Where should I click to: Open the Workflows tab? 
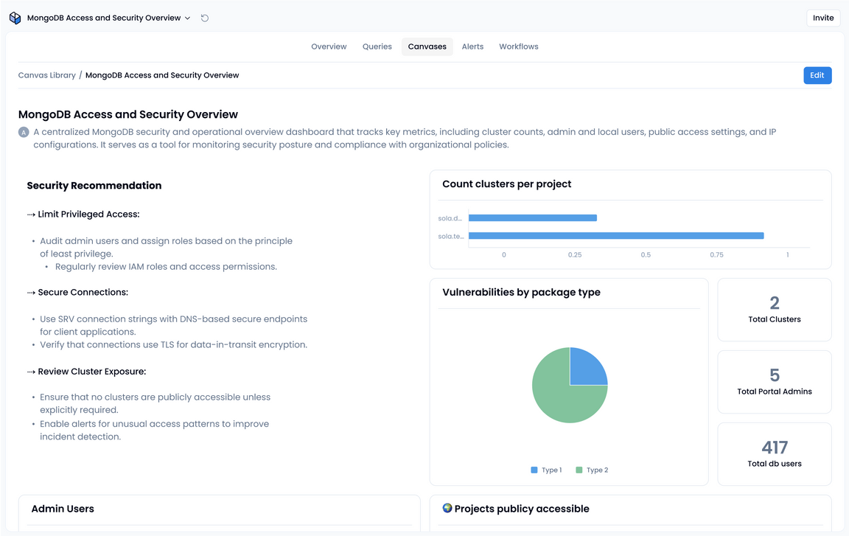coord(519,46)
